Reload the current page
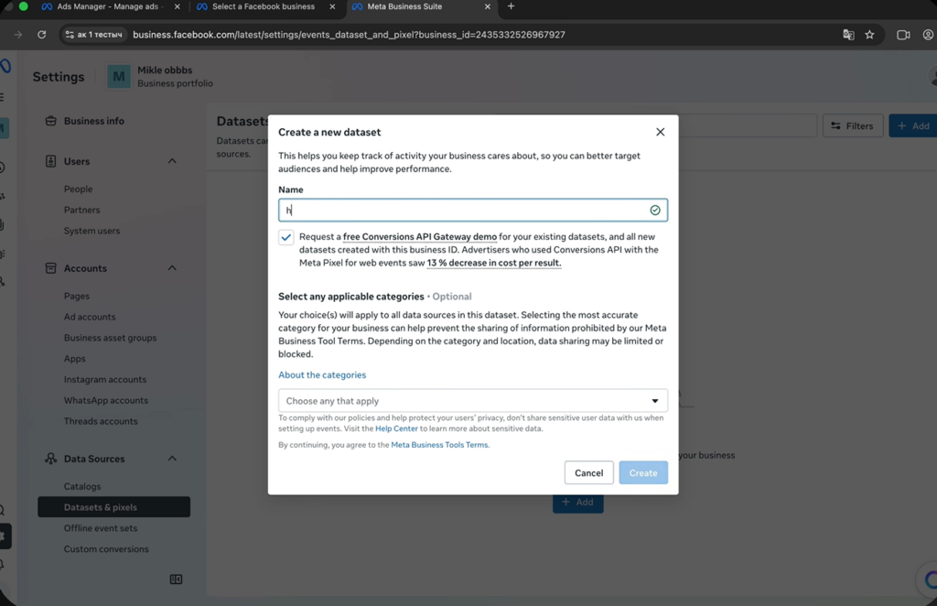 (x=42, y=35)
